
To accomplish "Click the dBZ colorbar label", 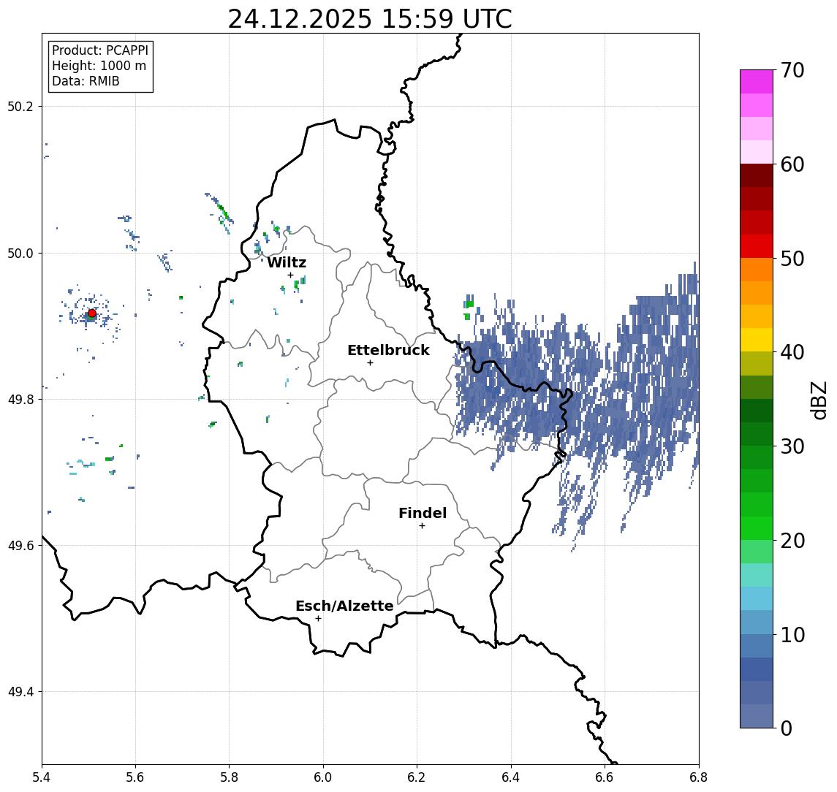I will [819, 400].
